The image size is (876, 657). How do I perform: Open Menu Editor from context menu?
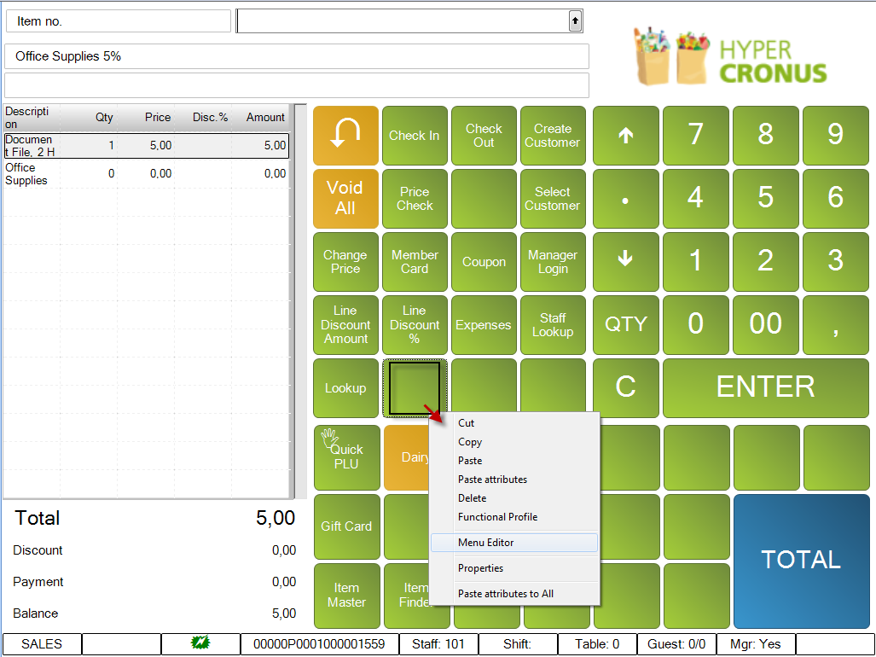(x=514, y=543)
